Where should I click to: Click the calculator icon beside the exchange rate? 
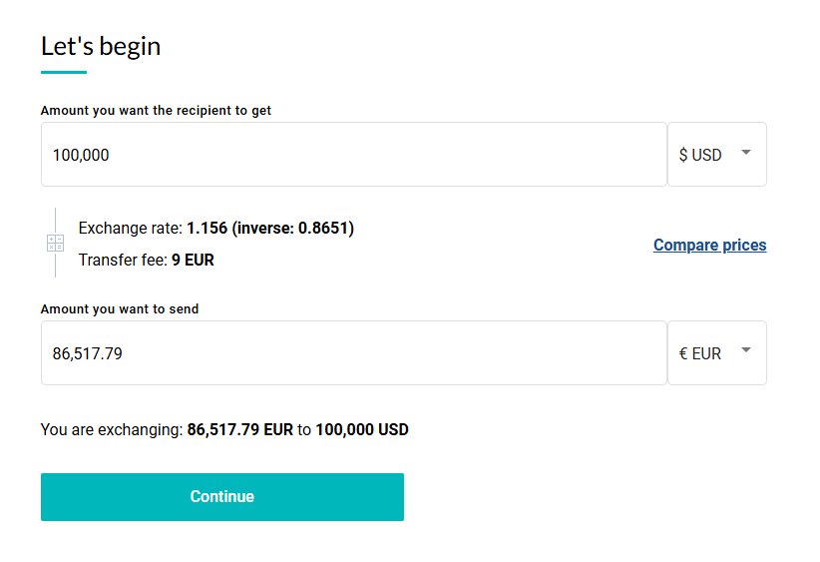tap(55, 244)
